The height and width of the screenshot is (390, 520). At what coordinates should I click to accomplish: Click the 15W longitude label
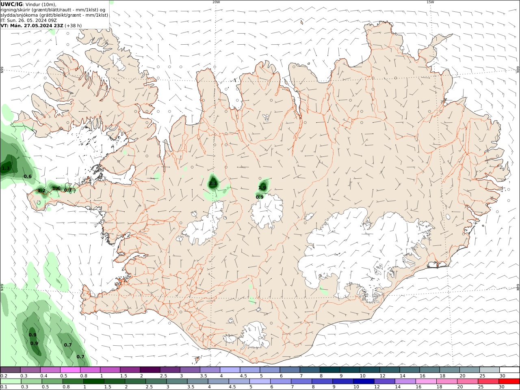(x=430, y=2)
